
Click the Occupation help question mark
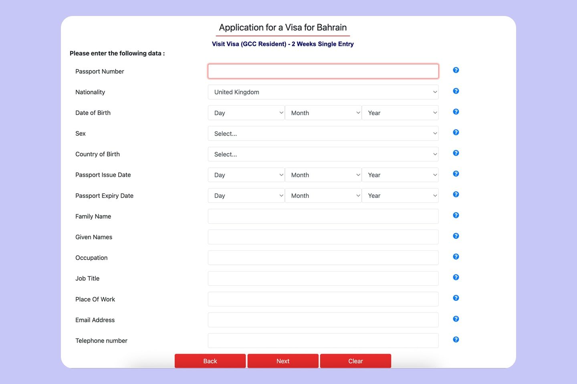pos(456,257)
